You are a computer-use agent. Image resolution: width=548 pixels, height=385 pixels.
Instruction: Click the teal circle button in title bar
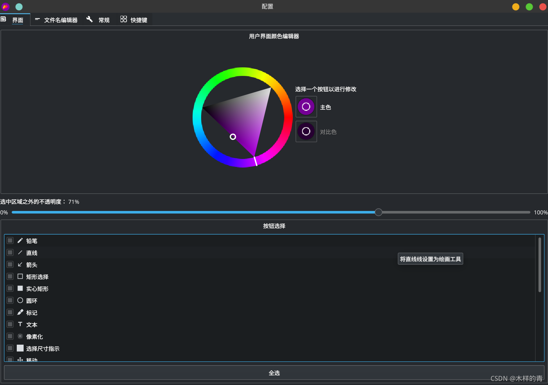19,7
